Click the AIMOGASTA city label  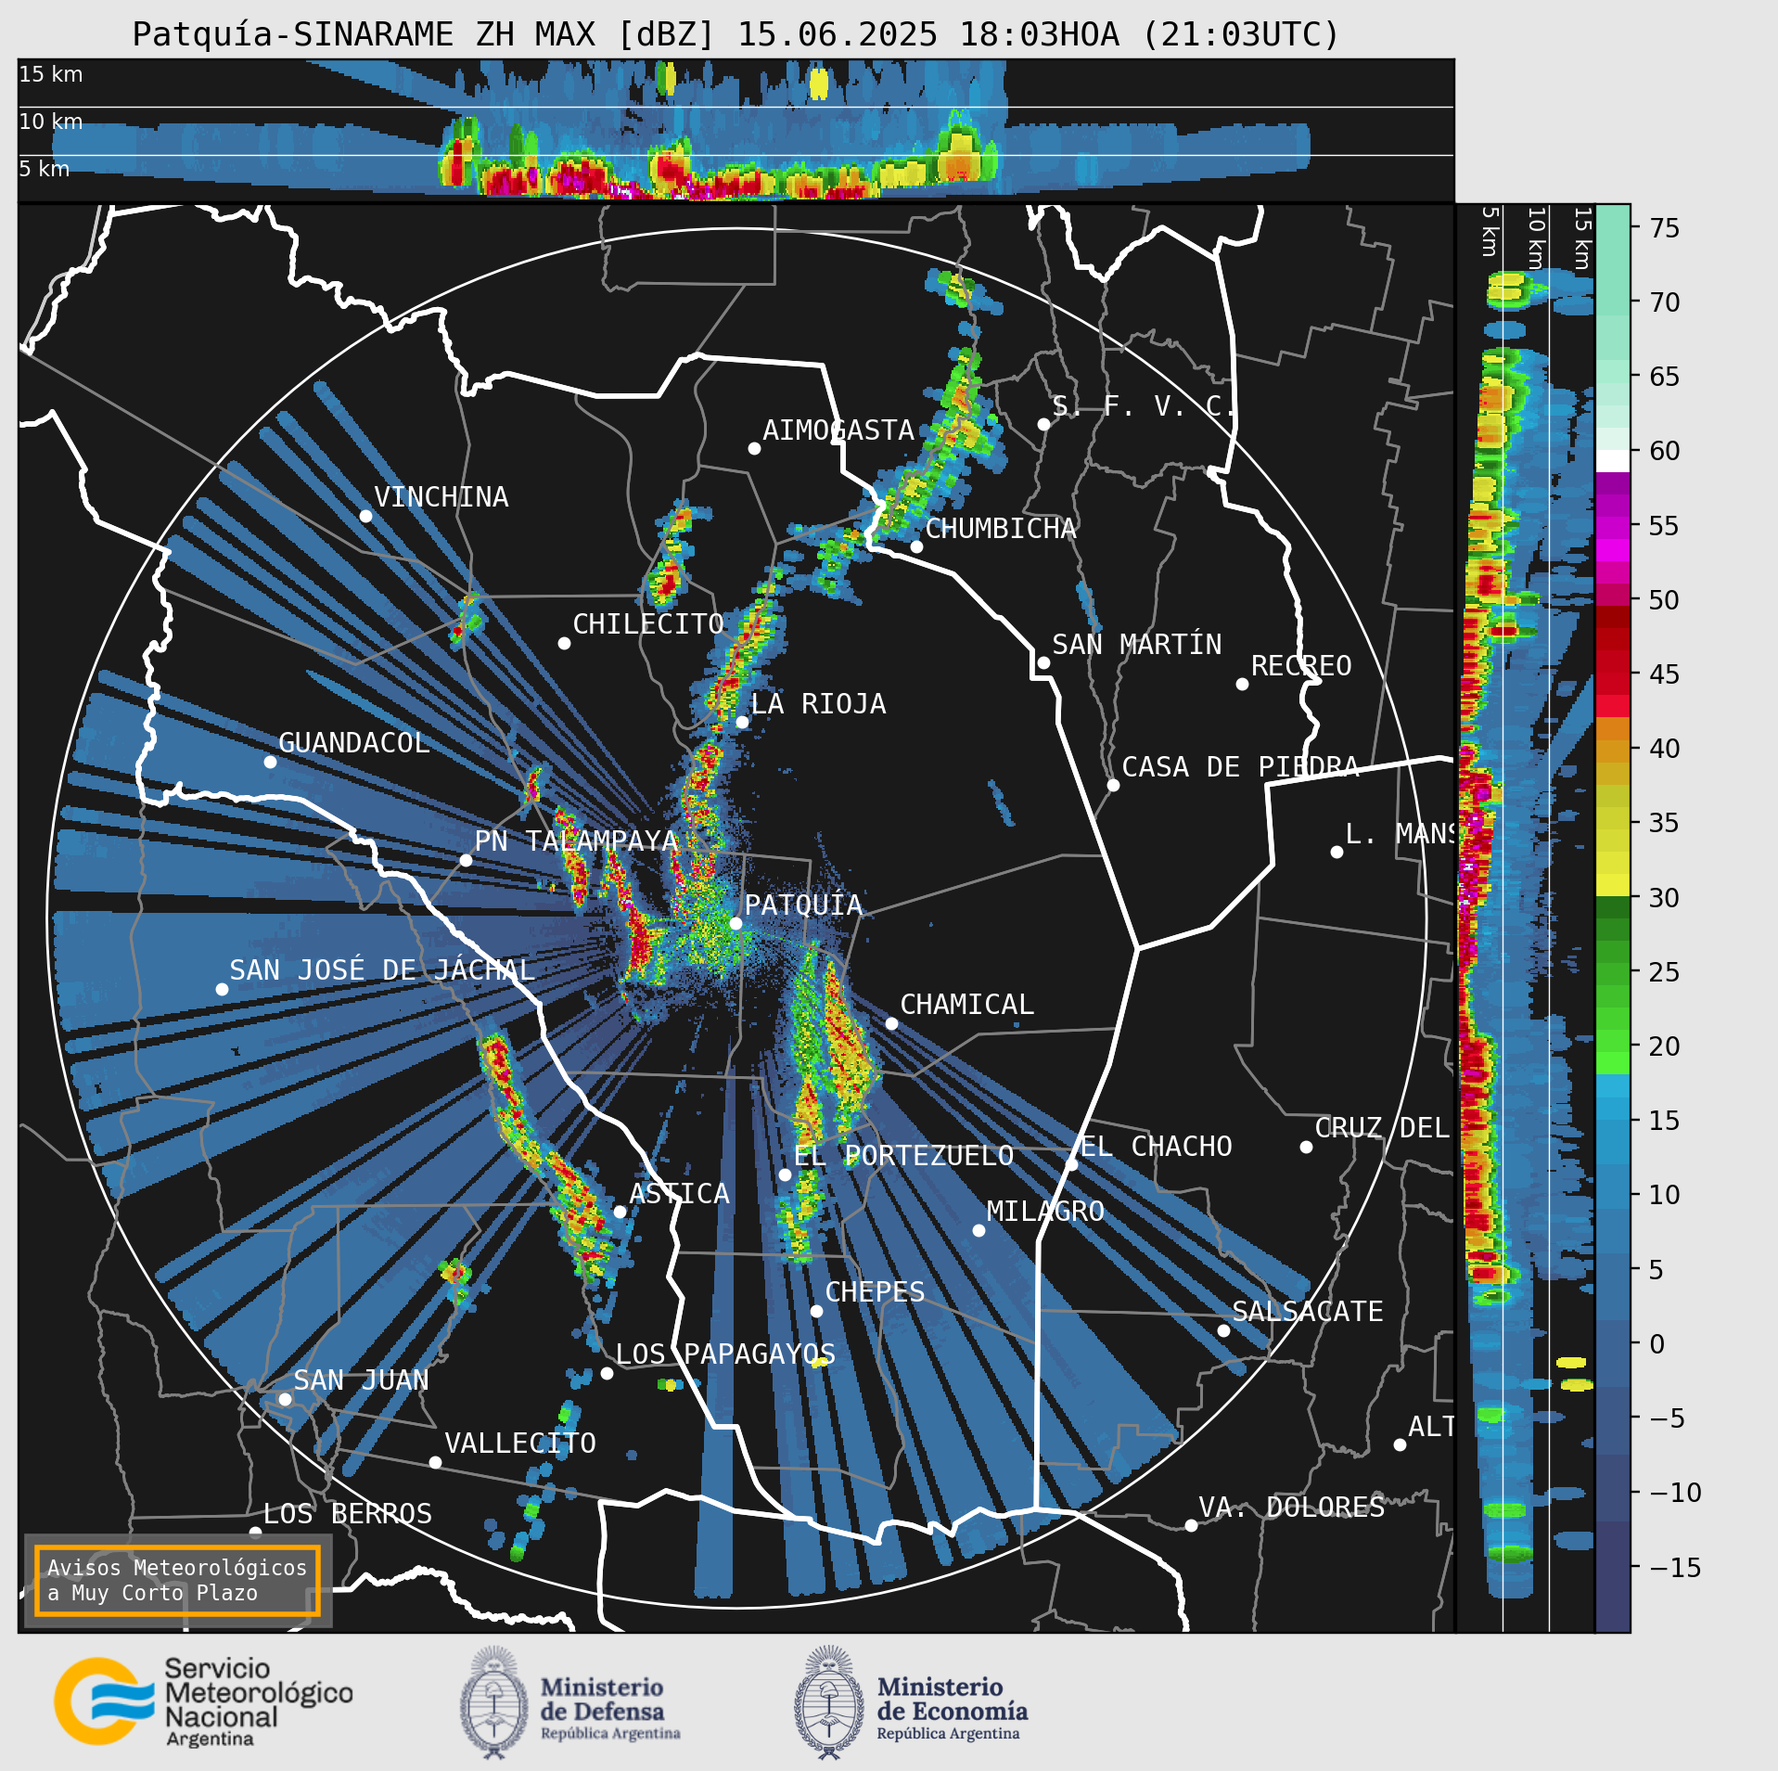click(x=838, y=430)
